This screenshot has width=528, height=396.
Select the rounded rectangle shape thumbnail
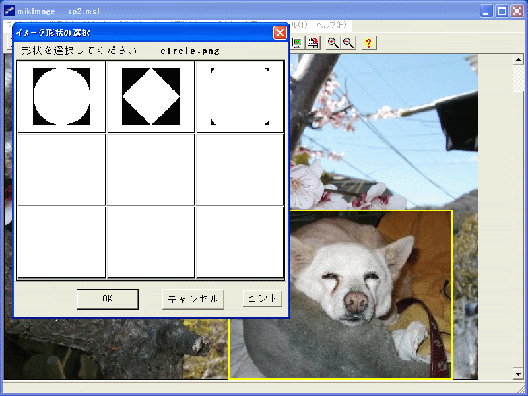click(240, 96)
